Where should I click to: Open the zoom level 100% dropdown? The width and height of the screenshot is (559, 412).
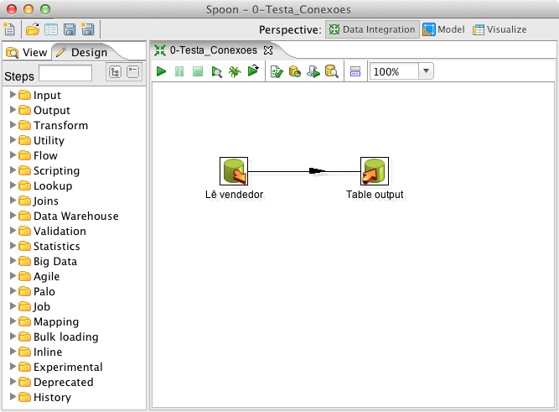(x=426, y=71)
